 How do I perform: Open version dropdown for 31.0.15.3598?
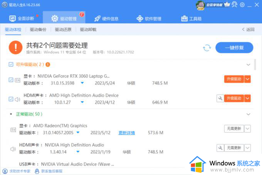[82, 83]
